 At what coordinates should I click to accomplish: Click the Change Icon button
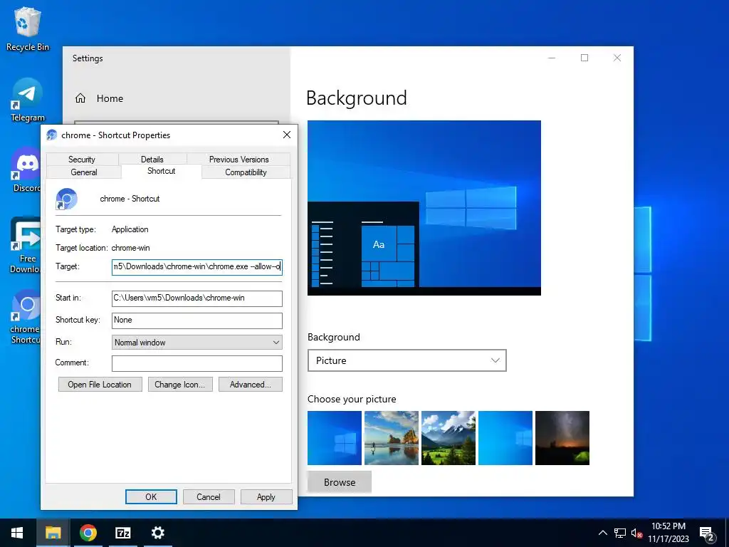click(180, 384)
